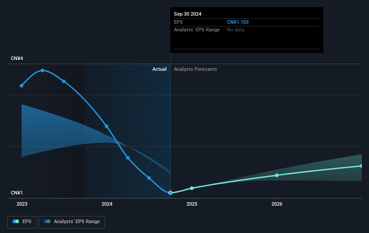This screenshot has width=369, height=233.
Task: Click the 2026 x-axis label
Action: [277, 204]
